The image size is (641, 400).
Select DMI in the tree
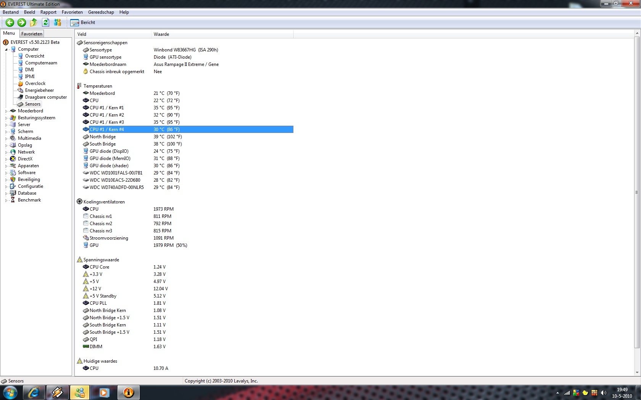[29, 70]
